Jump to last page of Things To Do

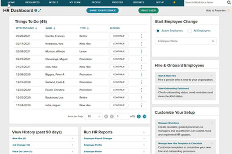[x=144, y=116]
